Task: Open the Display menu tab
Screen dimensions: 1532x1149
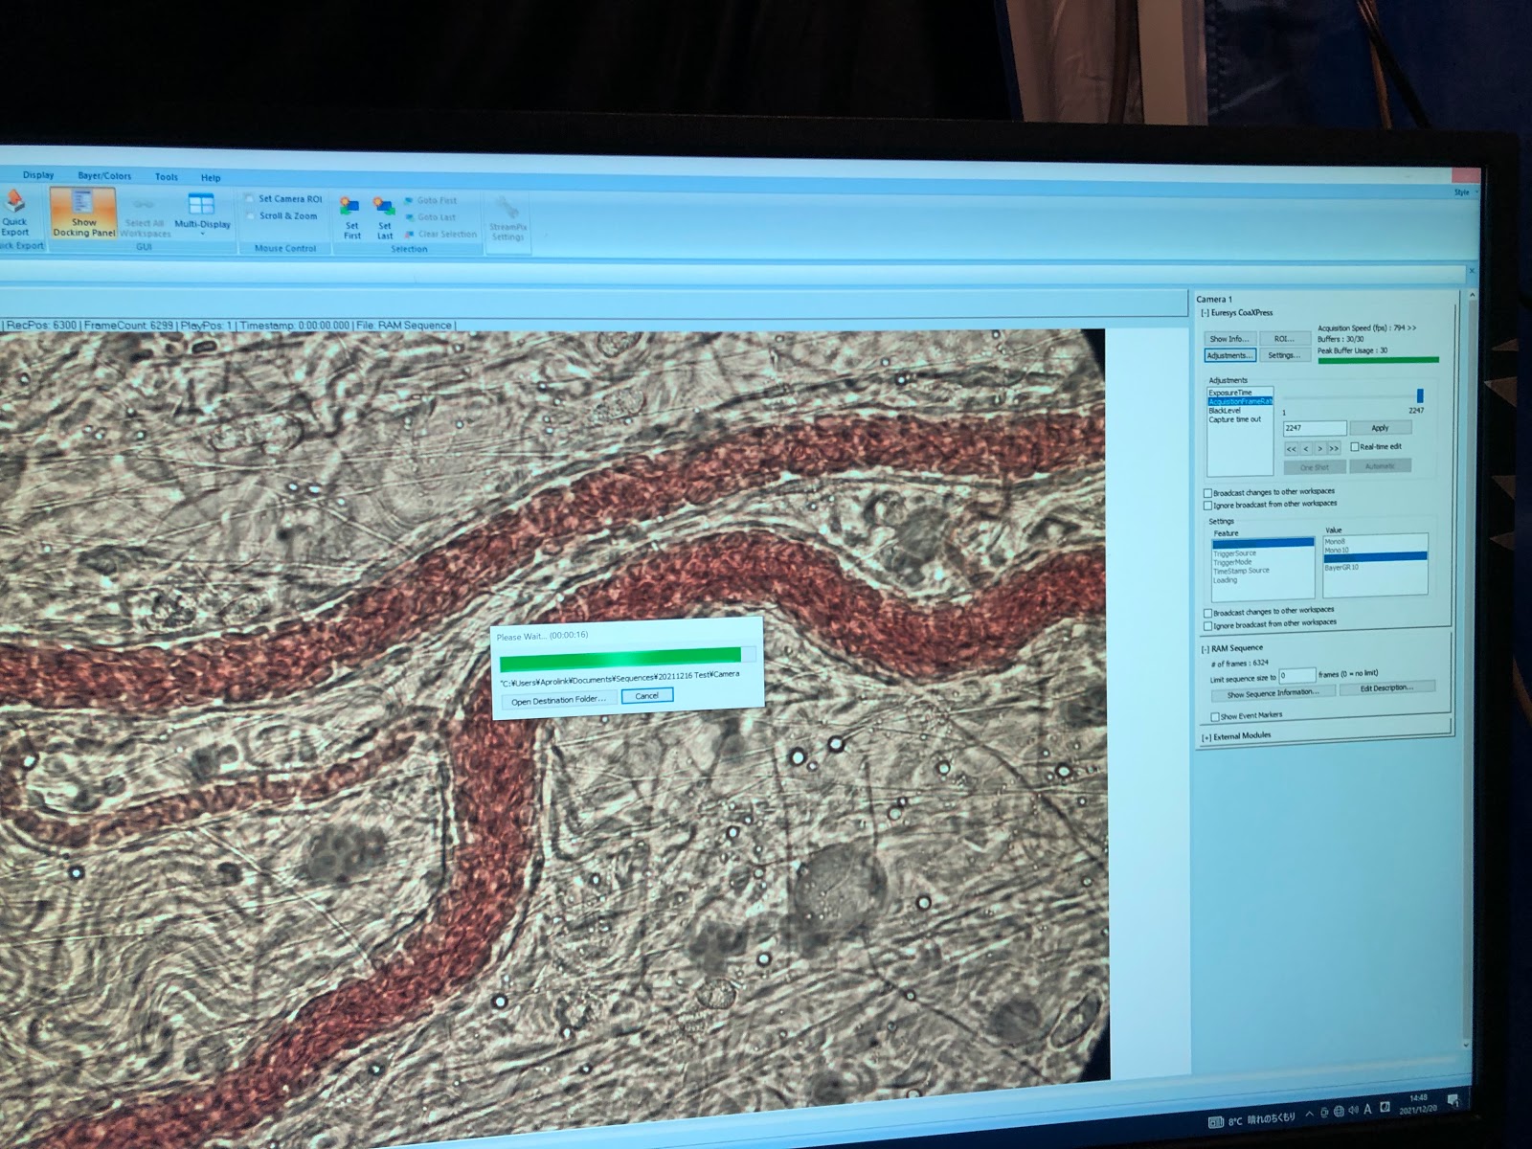Action: 38,175
